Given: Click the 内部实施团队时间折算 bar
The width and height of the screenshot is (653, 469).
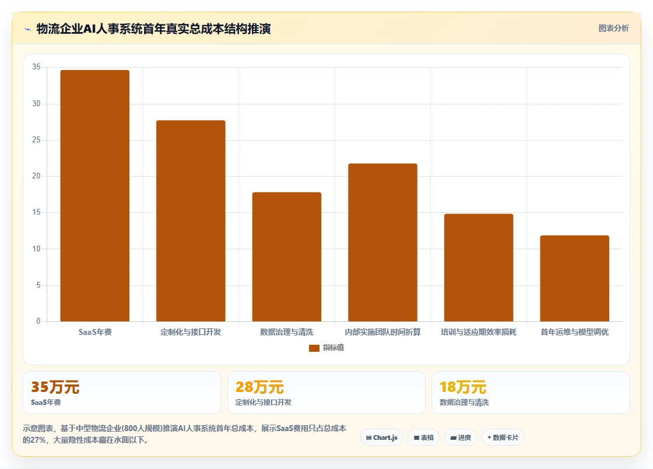Looking at the screenshot, I should (x=382, y=243).
